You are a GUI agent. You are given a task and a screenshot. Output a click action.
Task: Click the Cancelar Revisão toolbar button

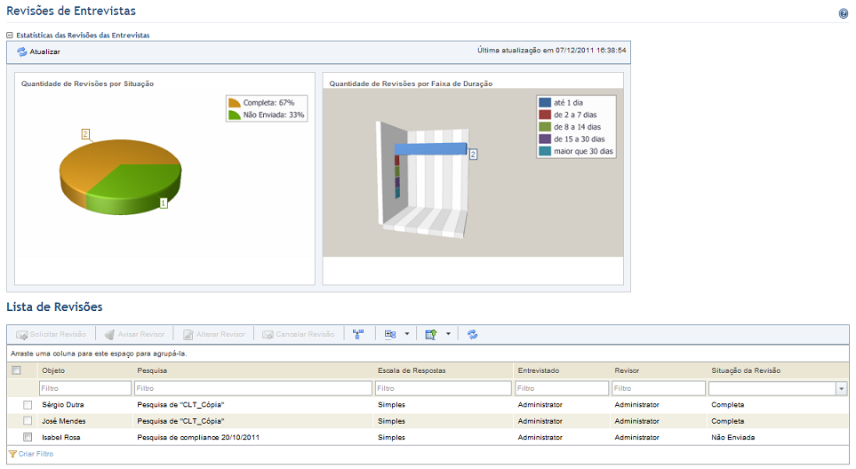(299, 334)
